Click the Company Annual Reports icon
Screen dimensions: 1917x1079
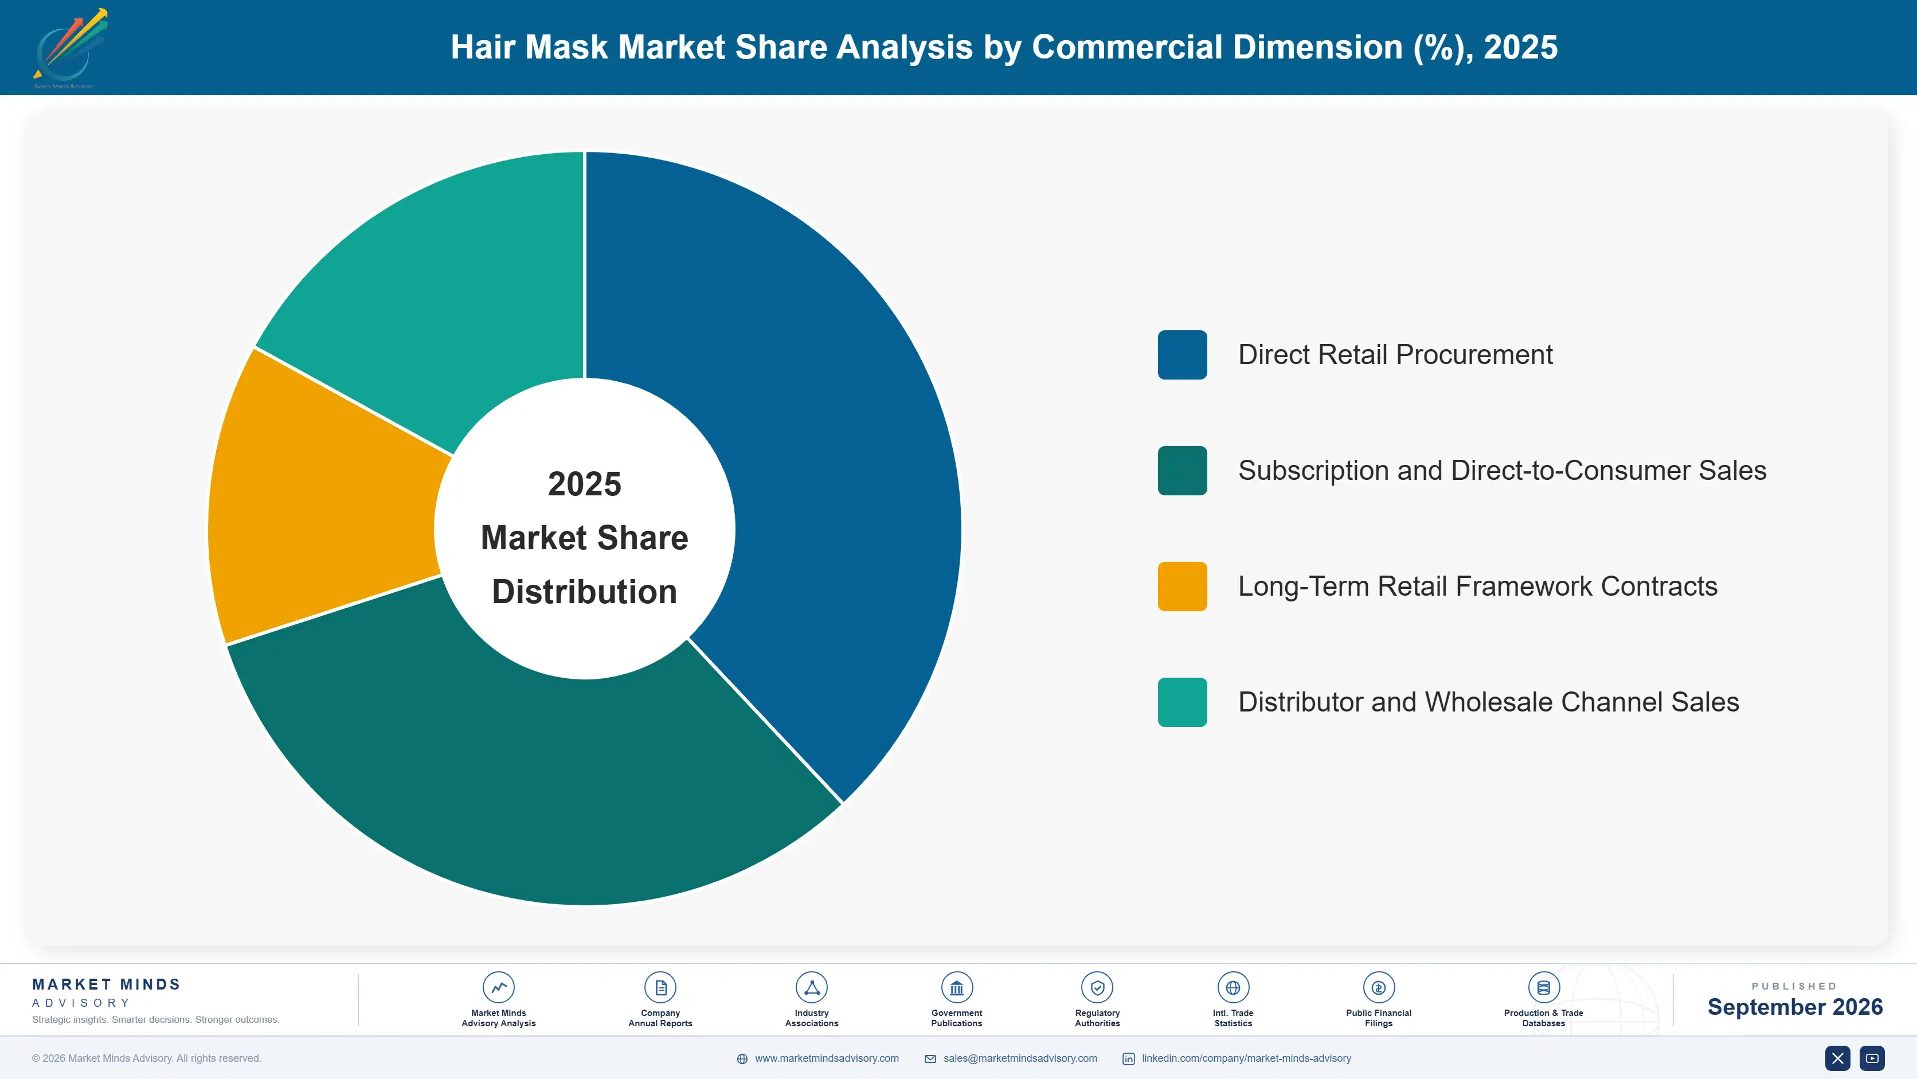click(x=660, y=987)
